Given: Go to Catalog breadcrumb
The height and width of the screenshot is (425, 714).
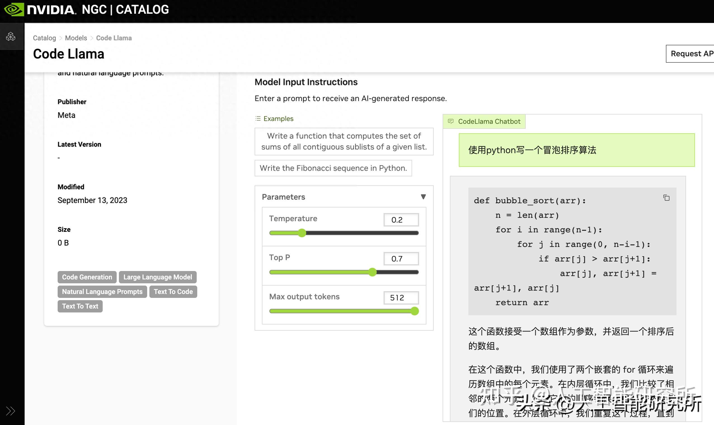Looking at the screenshot, I should 44,38.
